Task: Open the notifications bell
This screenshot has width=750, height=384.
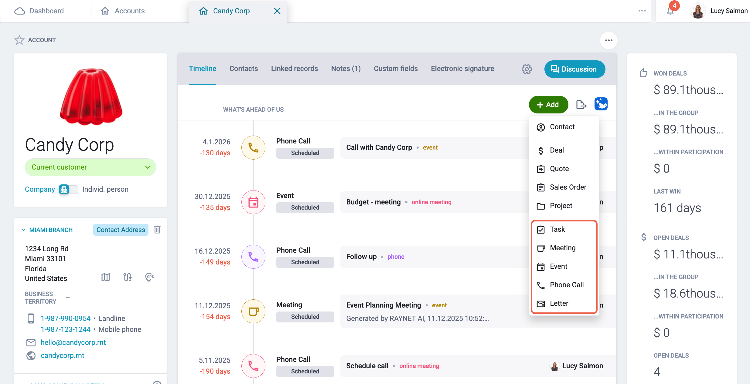Action: [x=670, y=11]
